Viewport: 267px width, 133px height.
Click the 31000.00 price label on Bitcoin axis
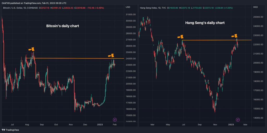coord(131,15)
